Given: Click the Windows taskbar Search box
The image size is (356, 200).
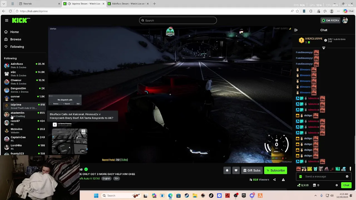Looking at the screenshot, I should (x=121, y=196).
